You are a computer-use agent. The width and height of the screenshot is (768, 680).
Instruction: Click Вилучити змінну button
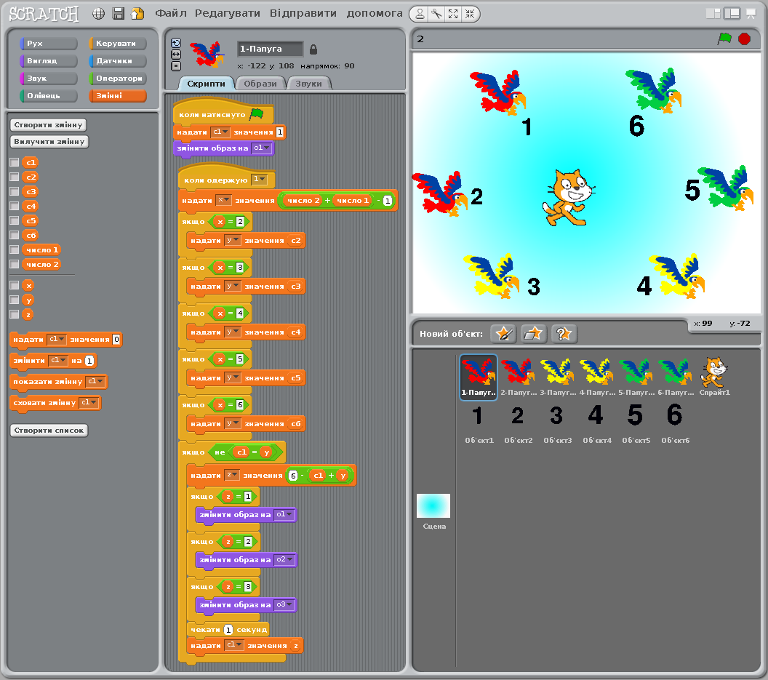coord(49,142)
